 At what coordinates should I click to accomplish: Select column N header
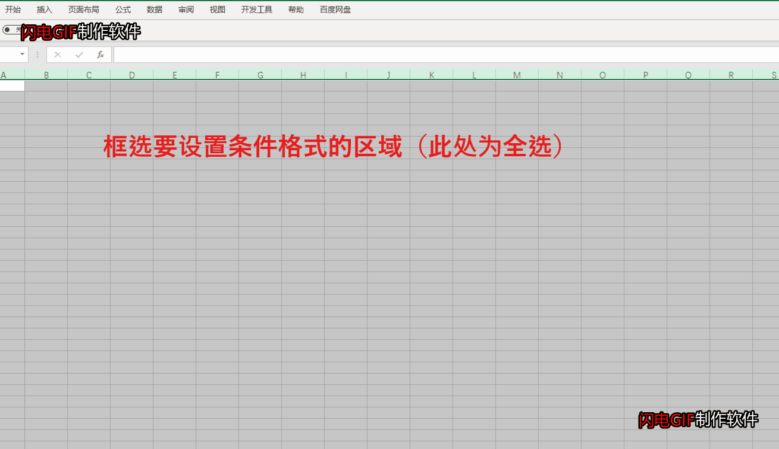point(560,75)
